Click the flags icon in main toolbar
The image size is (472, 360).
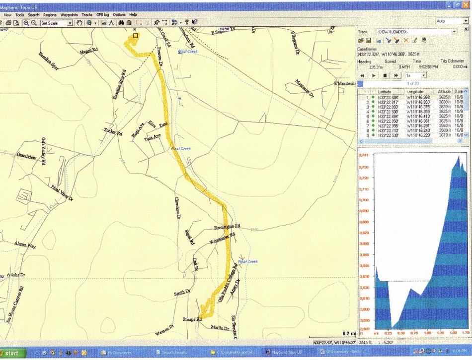pos(174,22)
